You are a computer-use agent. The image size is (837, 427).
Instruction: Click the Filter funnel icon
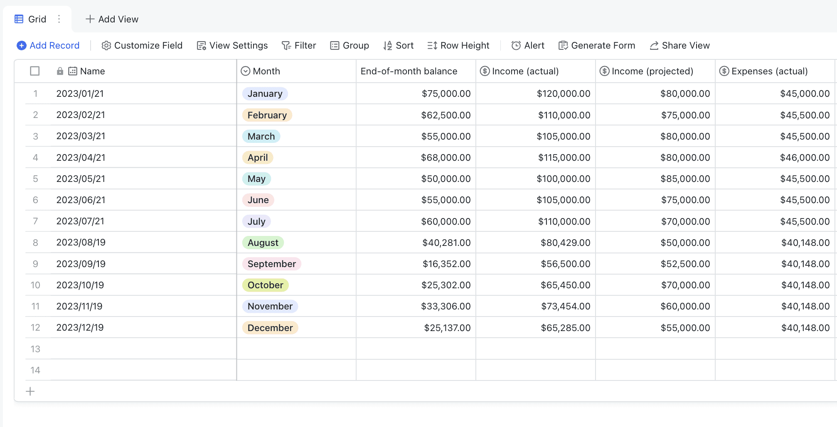coord(286,45)
